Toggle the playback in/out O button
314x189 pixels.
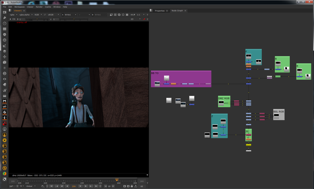[x=100, y=186]
